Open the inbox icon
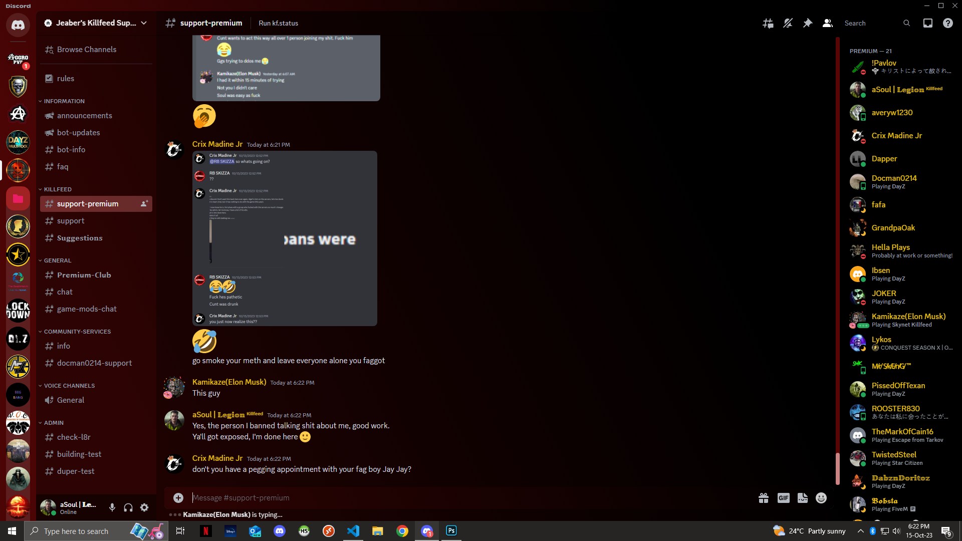 928,23
